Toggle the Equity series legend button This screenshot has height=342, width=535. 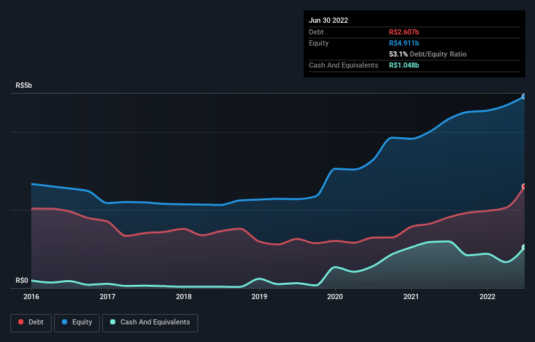pos(77,322)
